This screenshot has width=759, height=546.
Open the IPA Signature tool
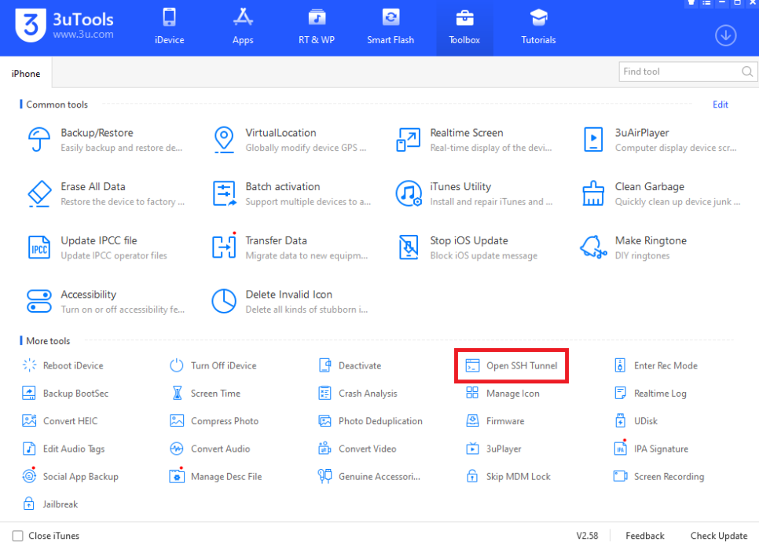point(651,448)
